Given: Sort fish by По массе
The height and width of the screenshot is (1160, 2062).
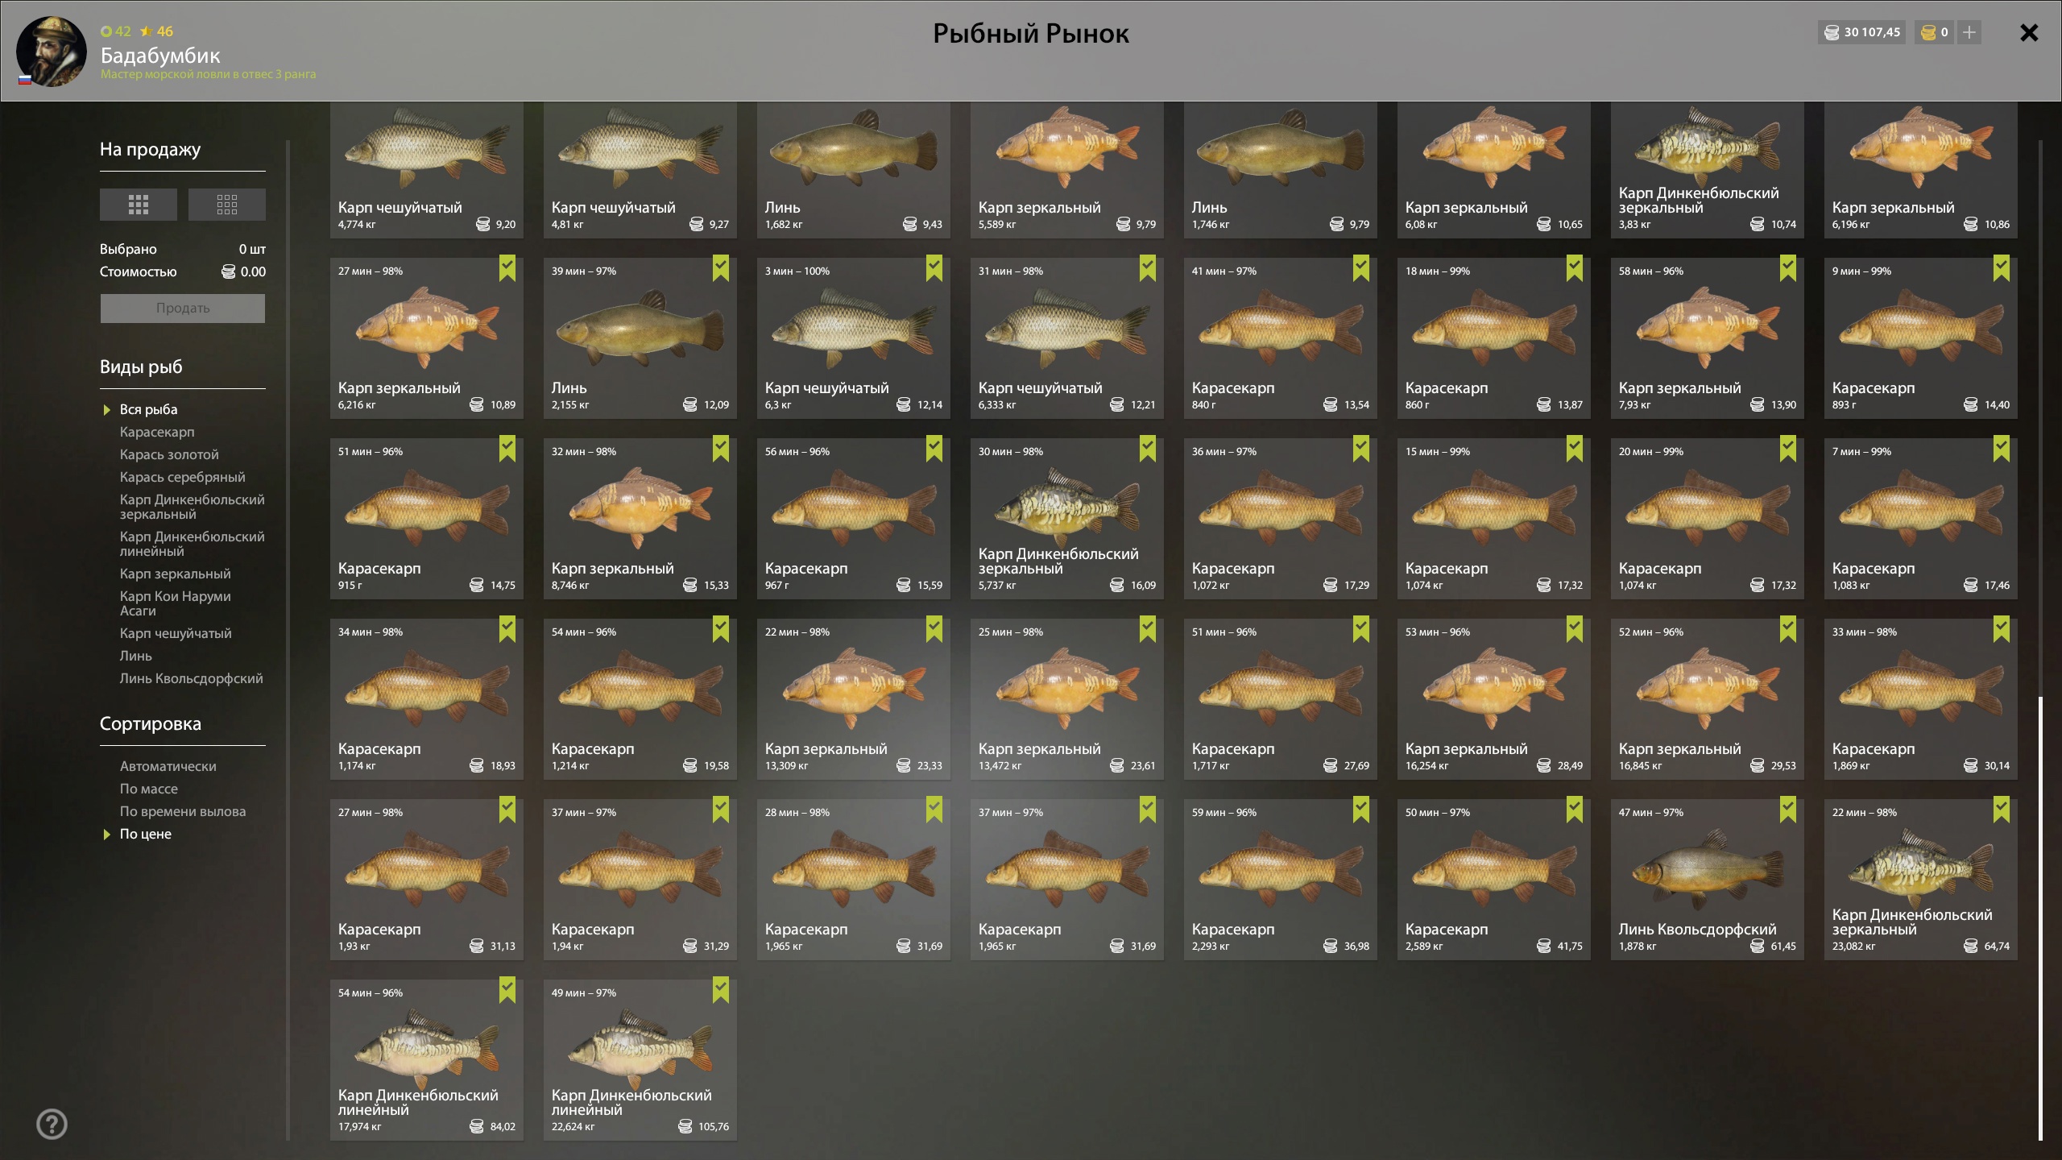Looking at the screenshot, I should (149, 789).
